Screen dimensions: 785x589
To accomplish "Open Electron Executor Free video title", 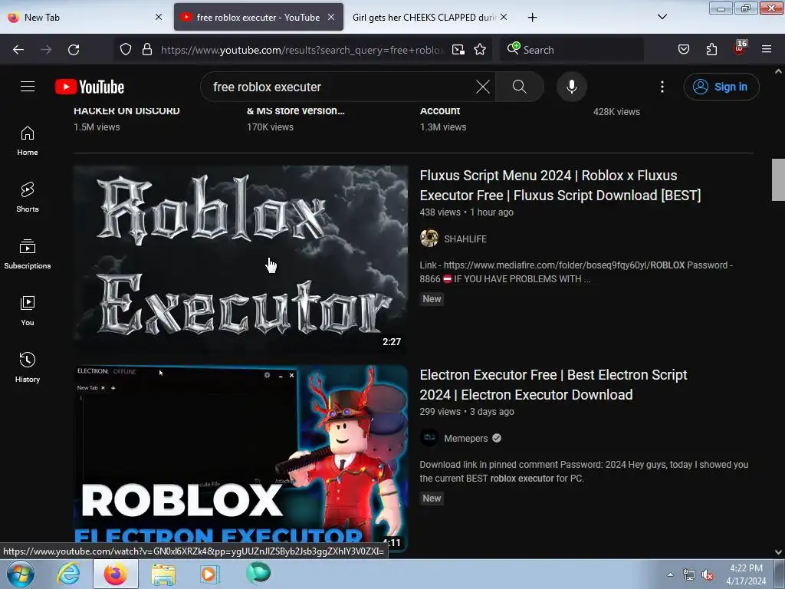I will pos(553,385).
